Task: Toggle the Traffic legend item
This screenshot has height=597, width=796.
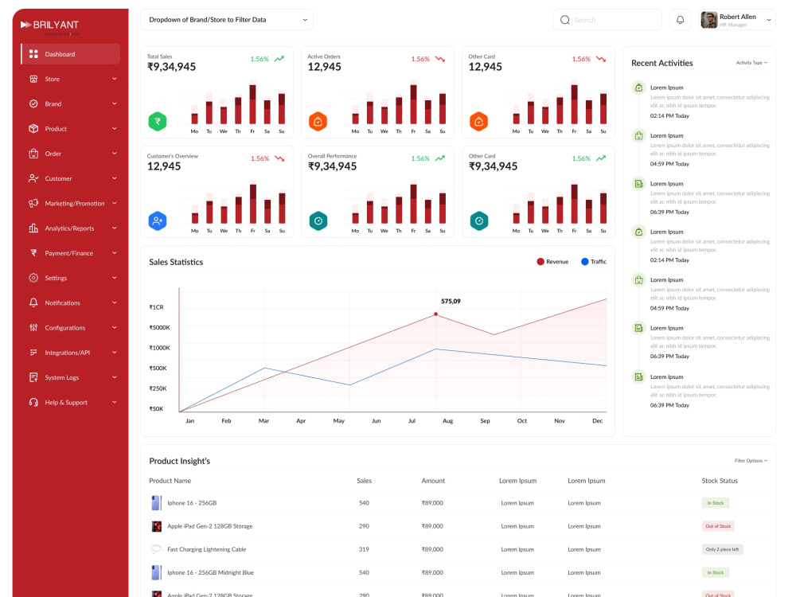Action: coord(594,261)
